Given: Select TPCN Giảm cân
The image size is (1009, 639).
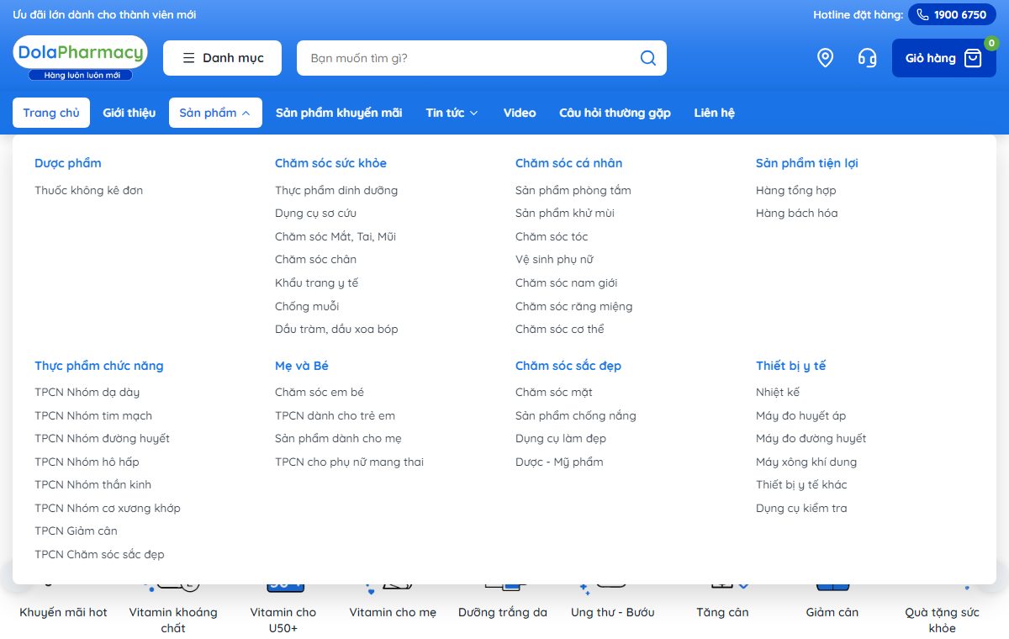Looking at the screenshot, I should (x=76, y=531).
